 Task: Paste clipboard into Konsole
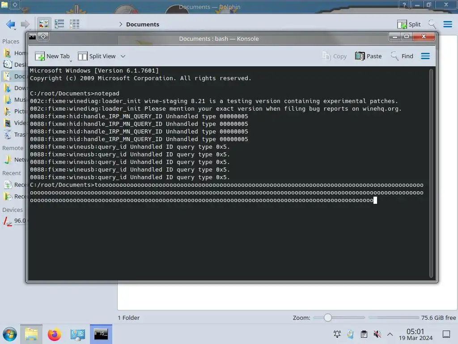369,56
